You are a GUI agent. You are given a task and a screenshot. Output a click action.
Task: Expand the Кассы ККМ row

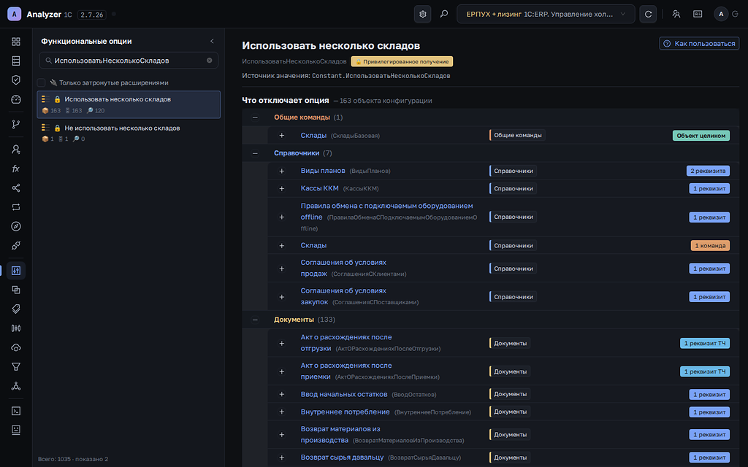coord(281,188)
